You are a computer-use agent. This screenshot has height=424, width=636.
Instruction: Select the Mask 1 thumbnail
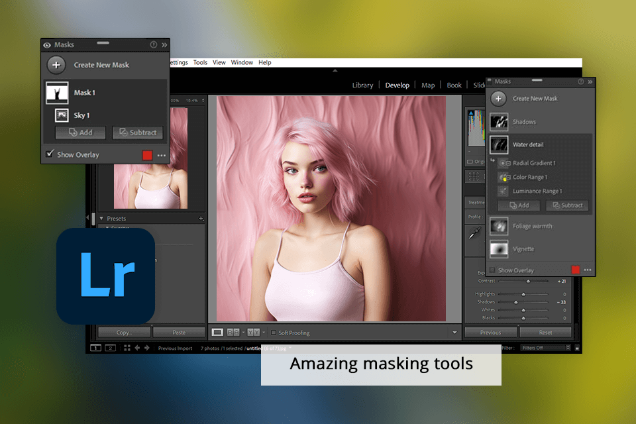57,93
